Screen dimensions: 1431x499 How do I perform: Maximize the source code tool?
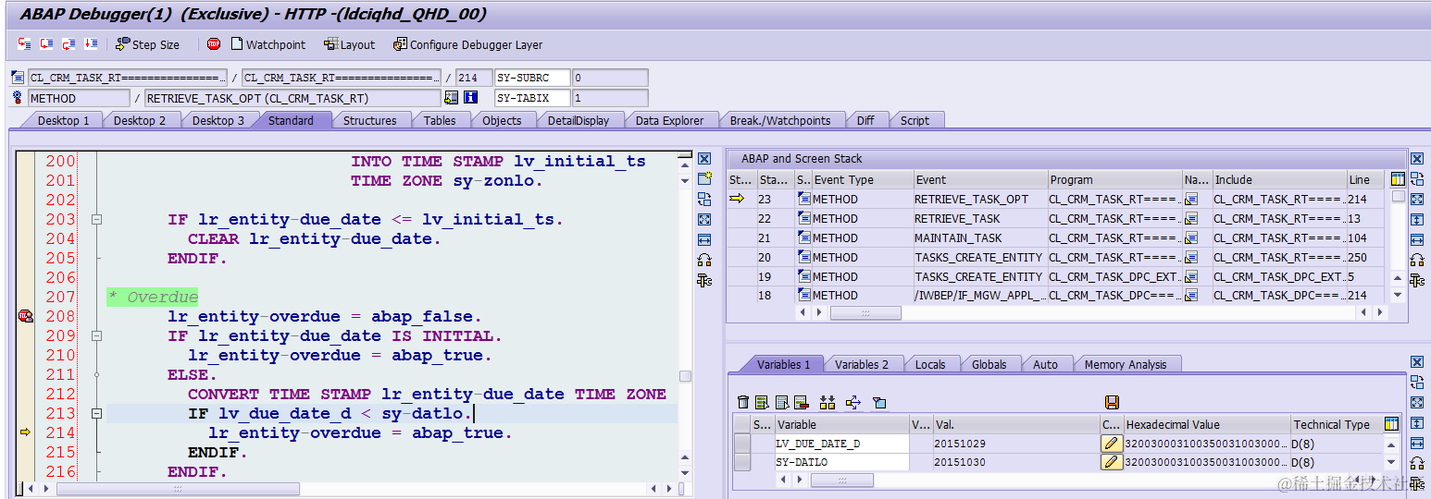(x=704, y=219)
